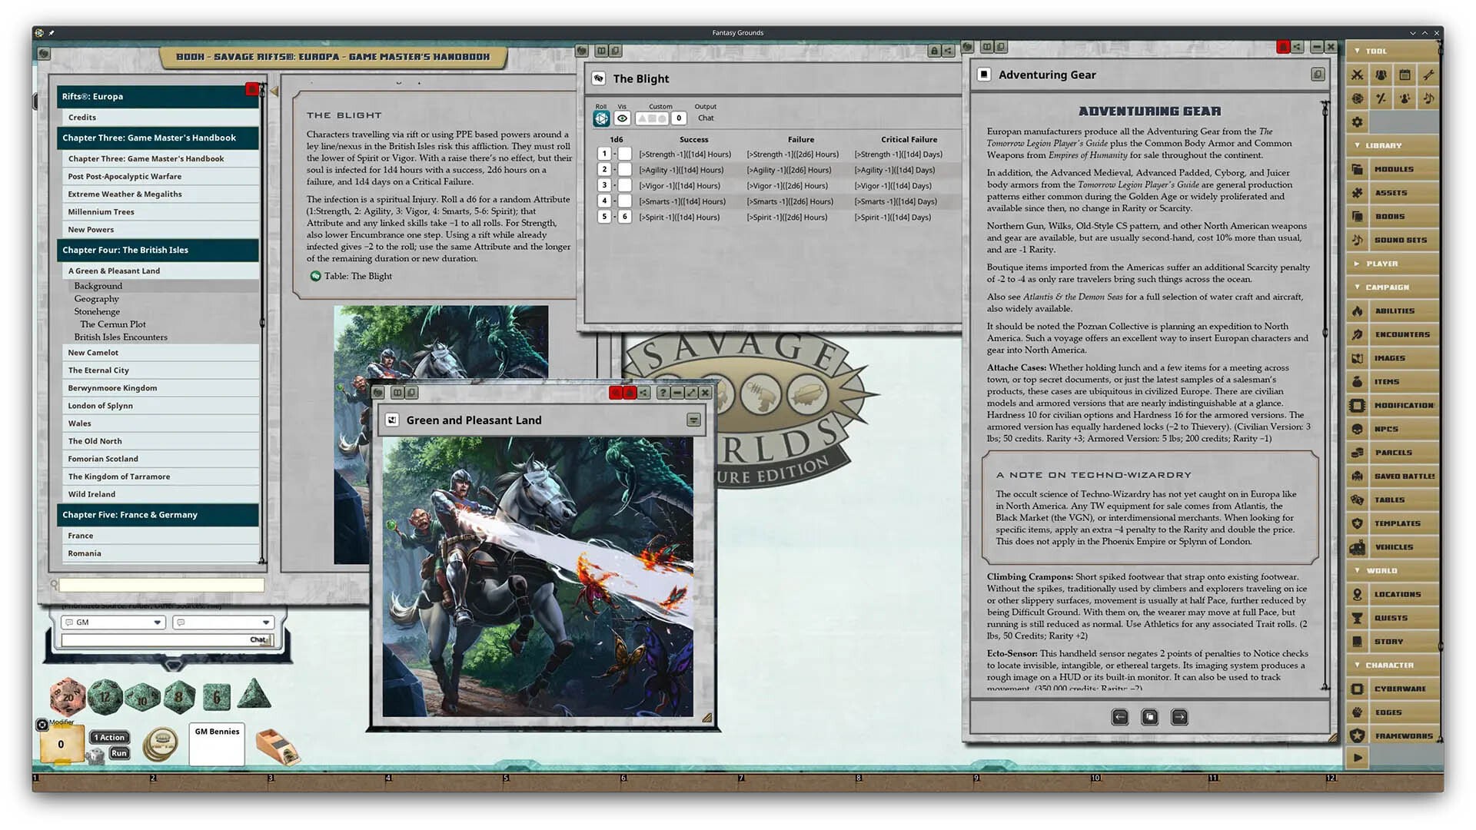This screenshot has width=1476, height=830.
Task: Open the Options gear icon in Tool section
Action: (x=1358, y=122)
